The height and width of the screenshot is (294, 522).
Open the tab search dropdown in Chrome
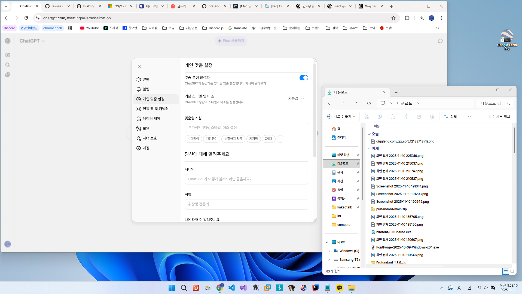coord(6,6)
